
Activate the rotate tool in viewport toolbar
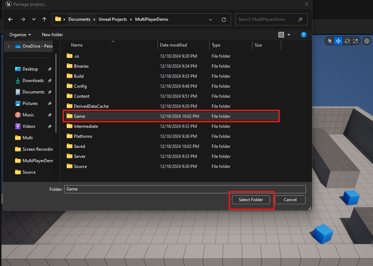(347, 41)
